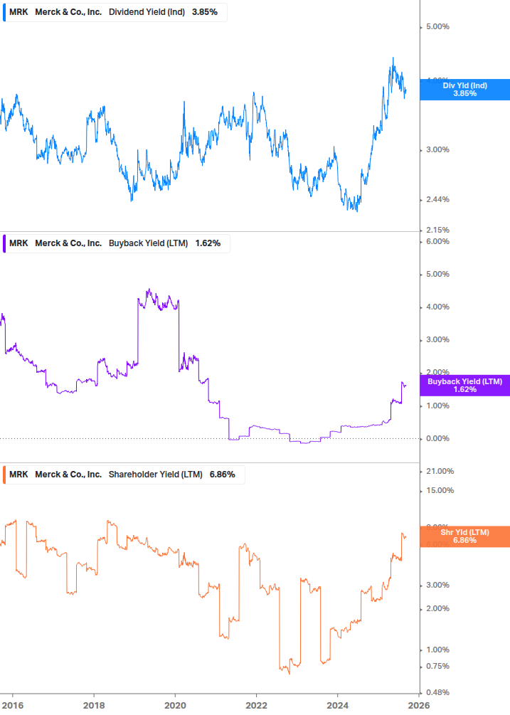Click the 2.15% tick on the dividend yield axis
The image size is (510, 715).
tap(437, 231)
